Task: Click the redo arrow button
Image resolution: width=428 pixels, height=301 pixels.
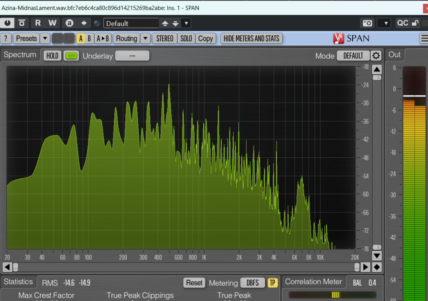Action: coord(69,38)
